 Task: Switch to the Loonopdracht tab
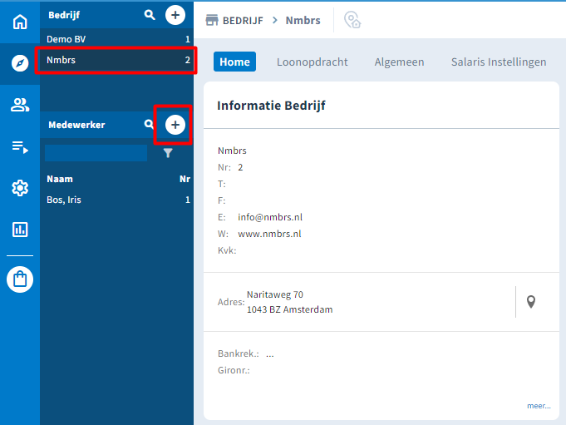click(313, 62)
